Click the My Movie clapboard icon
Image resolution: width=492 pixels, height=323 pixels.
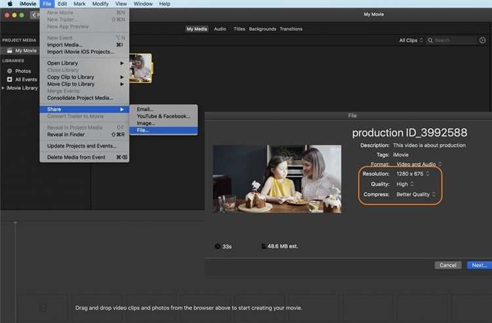click(10, 51)
